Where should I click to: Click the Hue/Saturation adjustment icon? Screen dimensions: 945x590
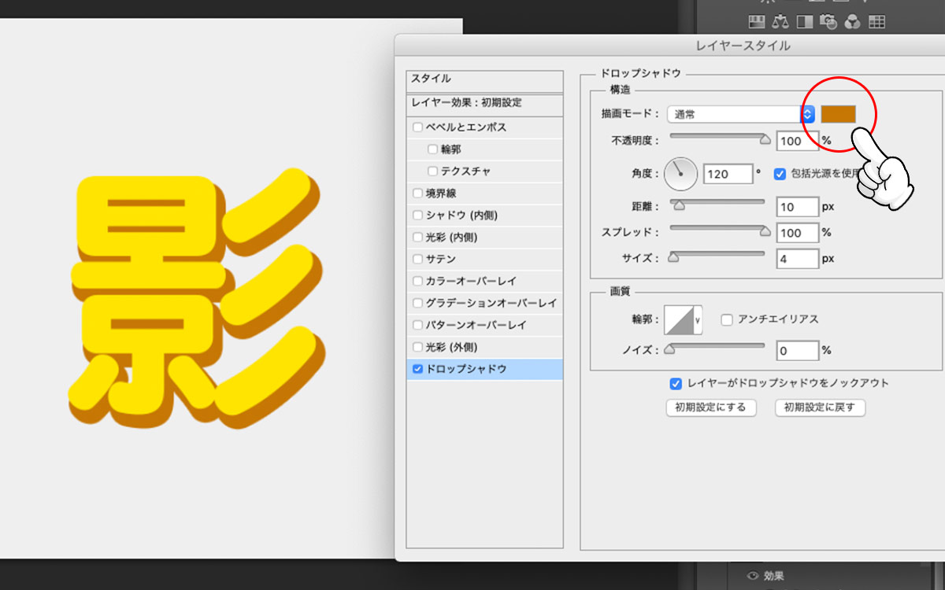pos(757,21)
